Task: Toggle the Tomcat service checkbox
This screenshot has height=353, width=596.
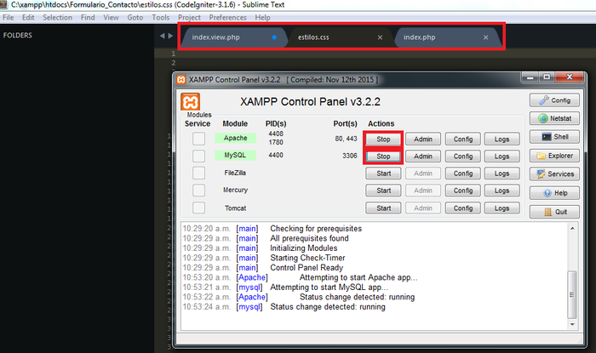Action: [x=198, y=208]
